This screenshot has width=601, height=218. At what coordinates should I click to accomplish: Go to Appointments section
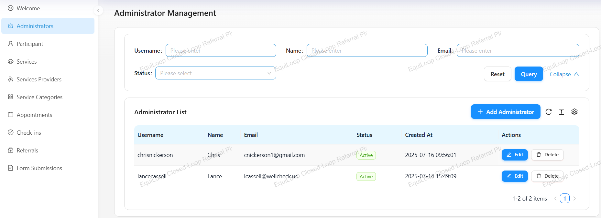[34, 115]
